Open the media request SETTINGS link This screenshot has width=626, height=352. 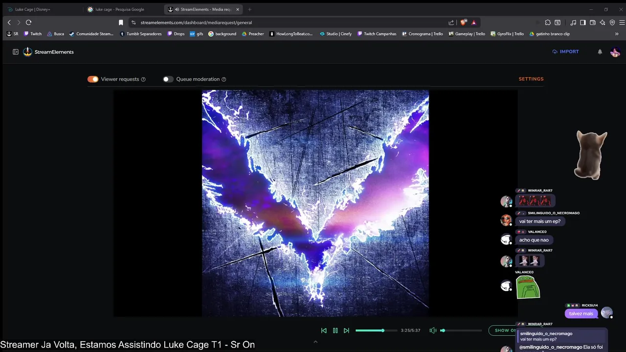point(531,79)
